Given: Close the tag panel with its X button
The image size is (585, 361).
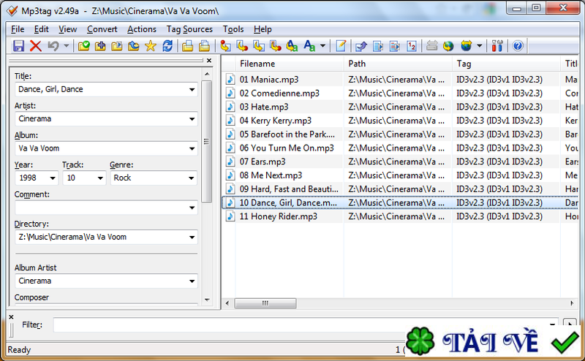Looking at the screenshot, I should pos(209,61).
